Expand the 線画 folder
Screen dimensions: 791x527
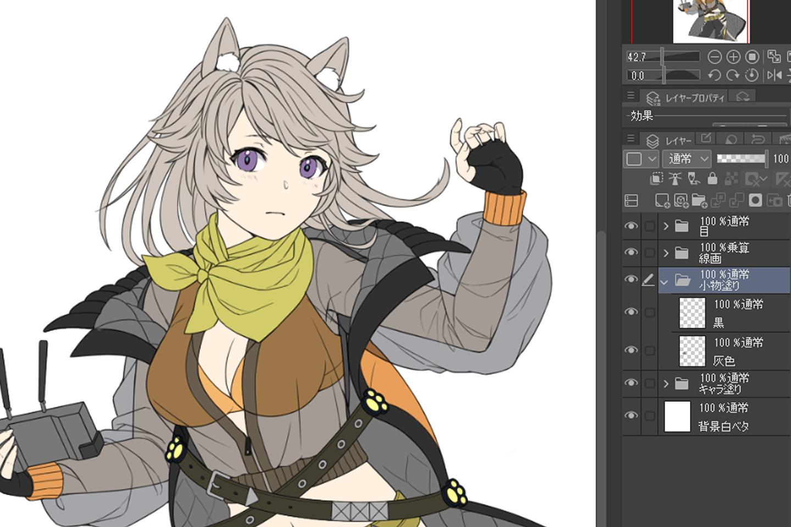click(666, 253)
